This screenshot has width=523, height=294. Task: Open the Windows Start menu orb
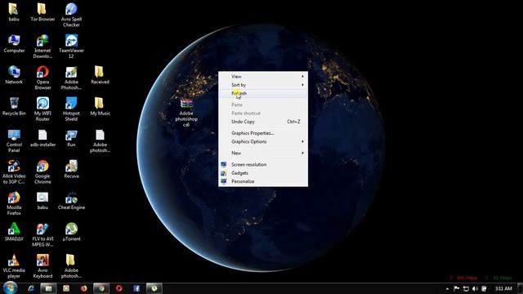11,288
